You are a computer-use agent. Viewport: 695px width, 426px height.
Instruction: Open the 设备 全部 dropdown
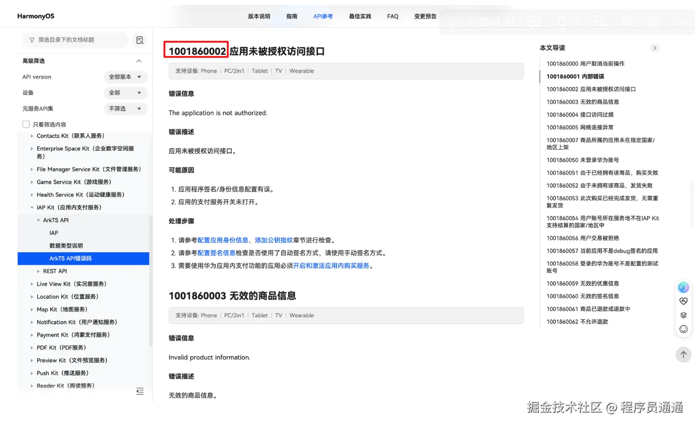(x=125, y=93)
